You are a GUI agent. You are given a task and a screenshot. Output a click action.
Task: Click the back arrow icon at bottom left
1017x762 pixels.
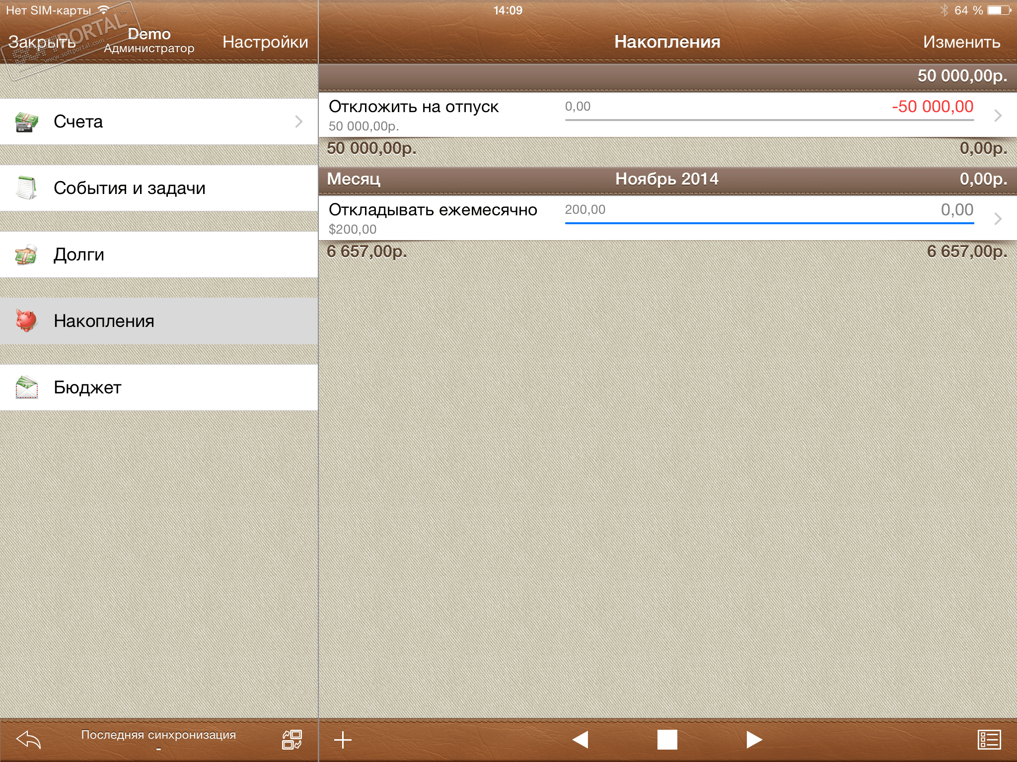(x=28, y=740)
